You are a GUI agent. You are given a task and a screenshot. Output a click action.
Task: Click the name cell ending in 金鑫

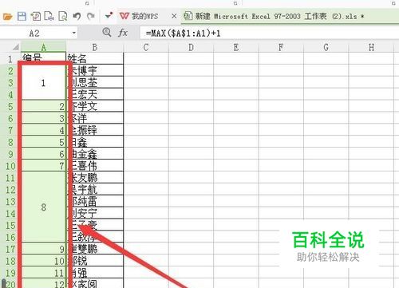[x=95, y=154]
